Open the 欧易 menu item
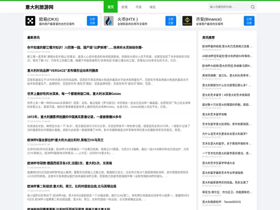The image size is (280, 210). click(124, 7)
